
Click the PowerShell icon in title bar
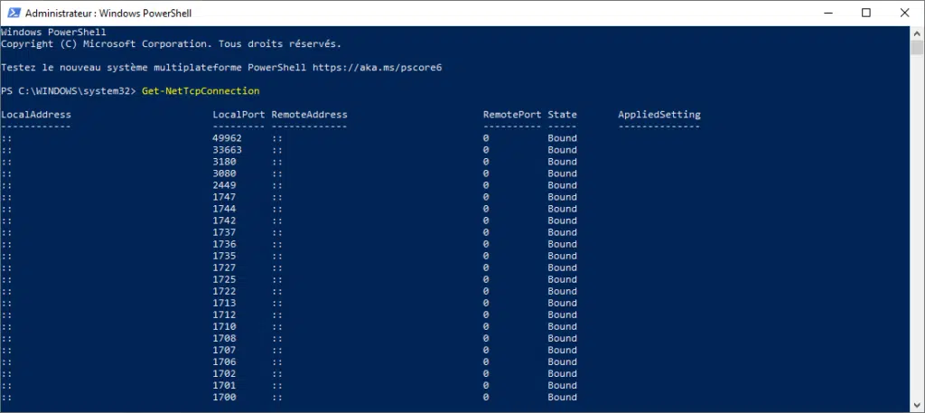[14, 13]
